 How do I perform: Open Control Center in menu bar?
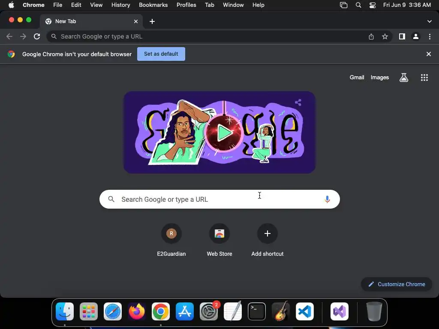click(x=373, y=5)
